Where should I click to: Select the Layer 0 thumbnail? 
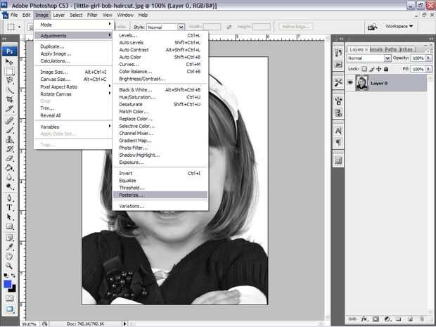(x=362, y=82)
